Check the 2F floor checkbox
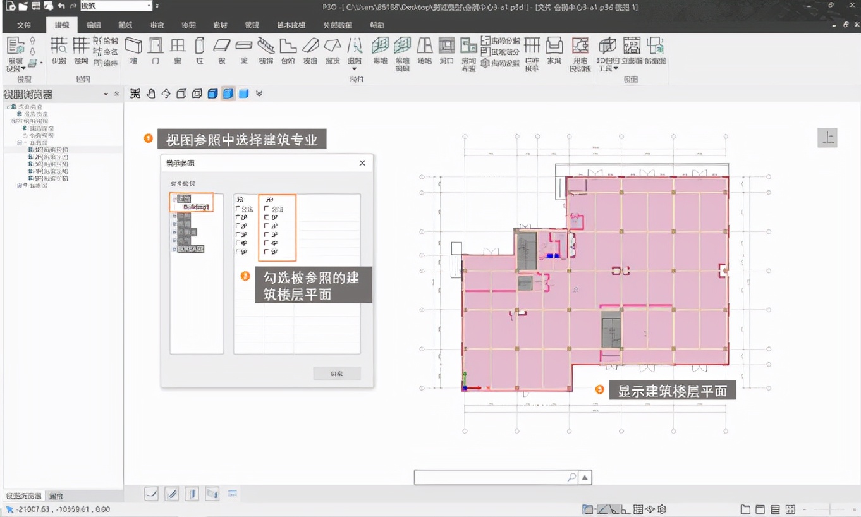861x517 pixels. click(x=266, y=226)
